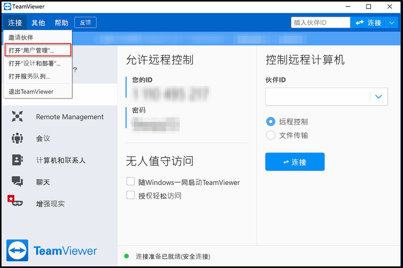Screen dimensions: 403x268
Task: Choose 打开服务队列... menu entry
Action: pos(38,76)
